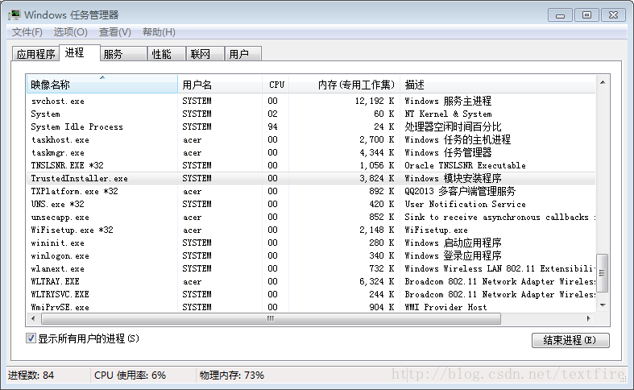Screen dimensions: 634x390
Task: Click the horizontal scrollbar left arrow
Action: 34,318
